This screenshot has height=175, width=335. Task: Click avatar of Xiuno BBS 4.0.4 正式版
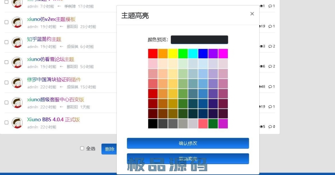[x=17, y=123]
